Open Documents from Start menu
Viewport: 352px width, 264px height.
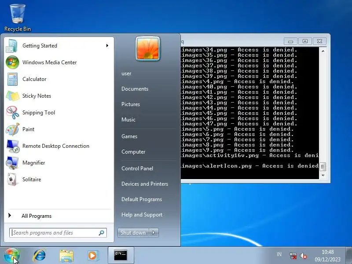coord(135,89)
